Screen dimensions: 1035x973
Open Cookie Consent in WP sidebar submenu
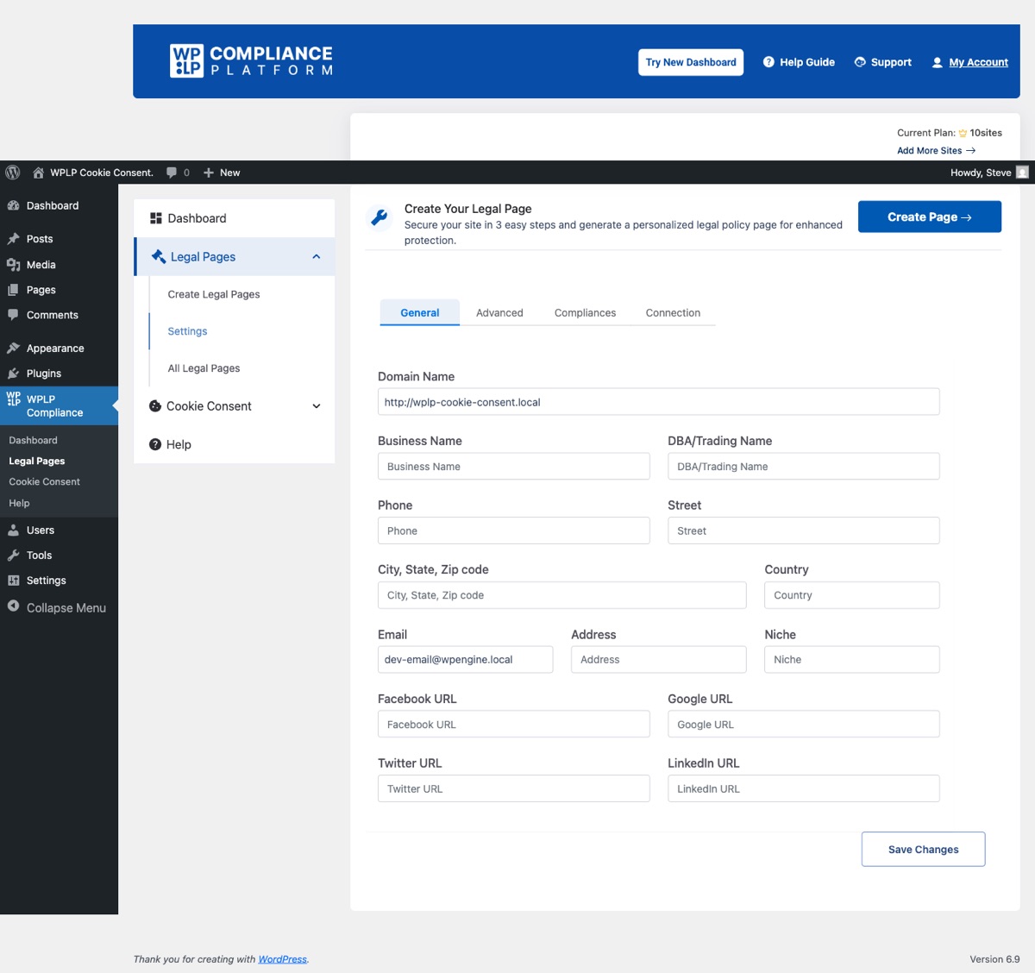[44, 482]
